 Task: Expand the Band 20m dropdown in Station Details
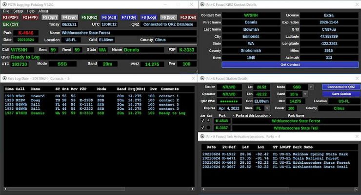(x=305, y=94)
